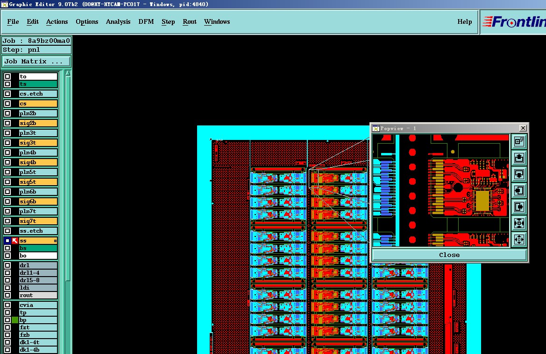546x354 pixels.
Task: Click the copy-view icon at top of Popview toolbar
Action: (519, 141)
